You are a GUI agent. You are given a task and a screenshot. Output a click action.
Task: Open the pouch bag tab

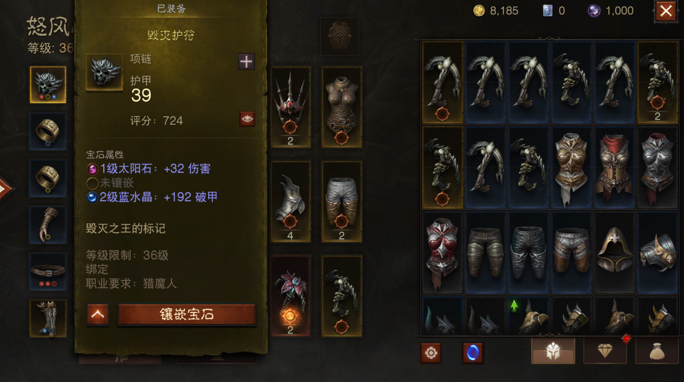(x=657, y=350)
